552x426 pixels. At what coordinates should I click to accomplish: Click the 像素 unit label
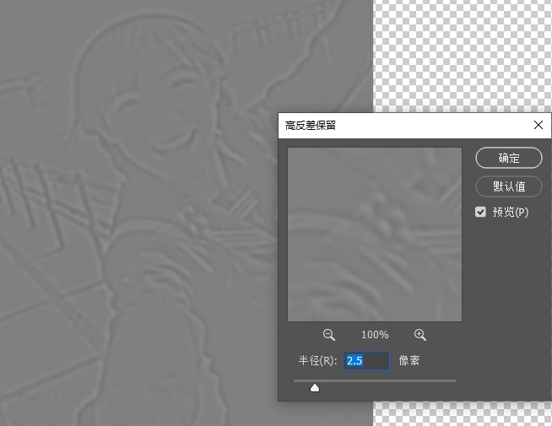point(409,361)
